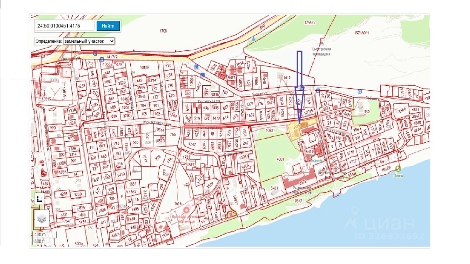Viewport: 470px width, 264px height.
Task: Select parcel 1616 near the hospital
Action: click(x=178, y=203)
